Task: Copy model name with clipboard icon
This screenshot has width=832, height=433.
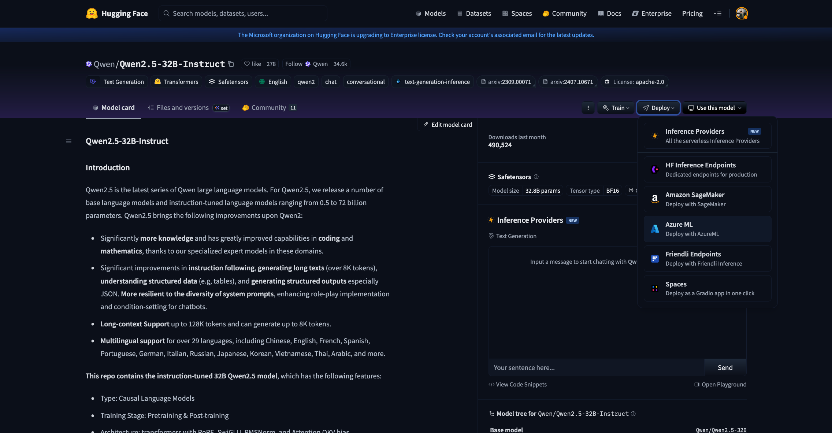Action: click(x=231, y=64)
